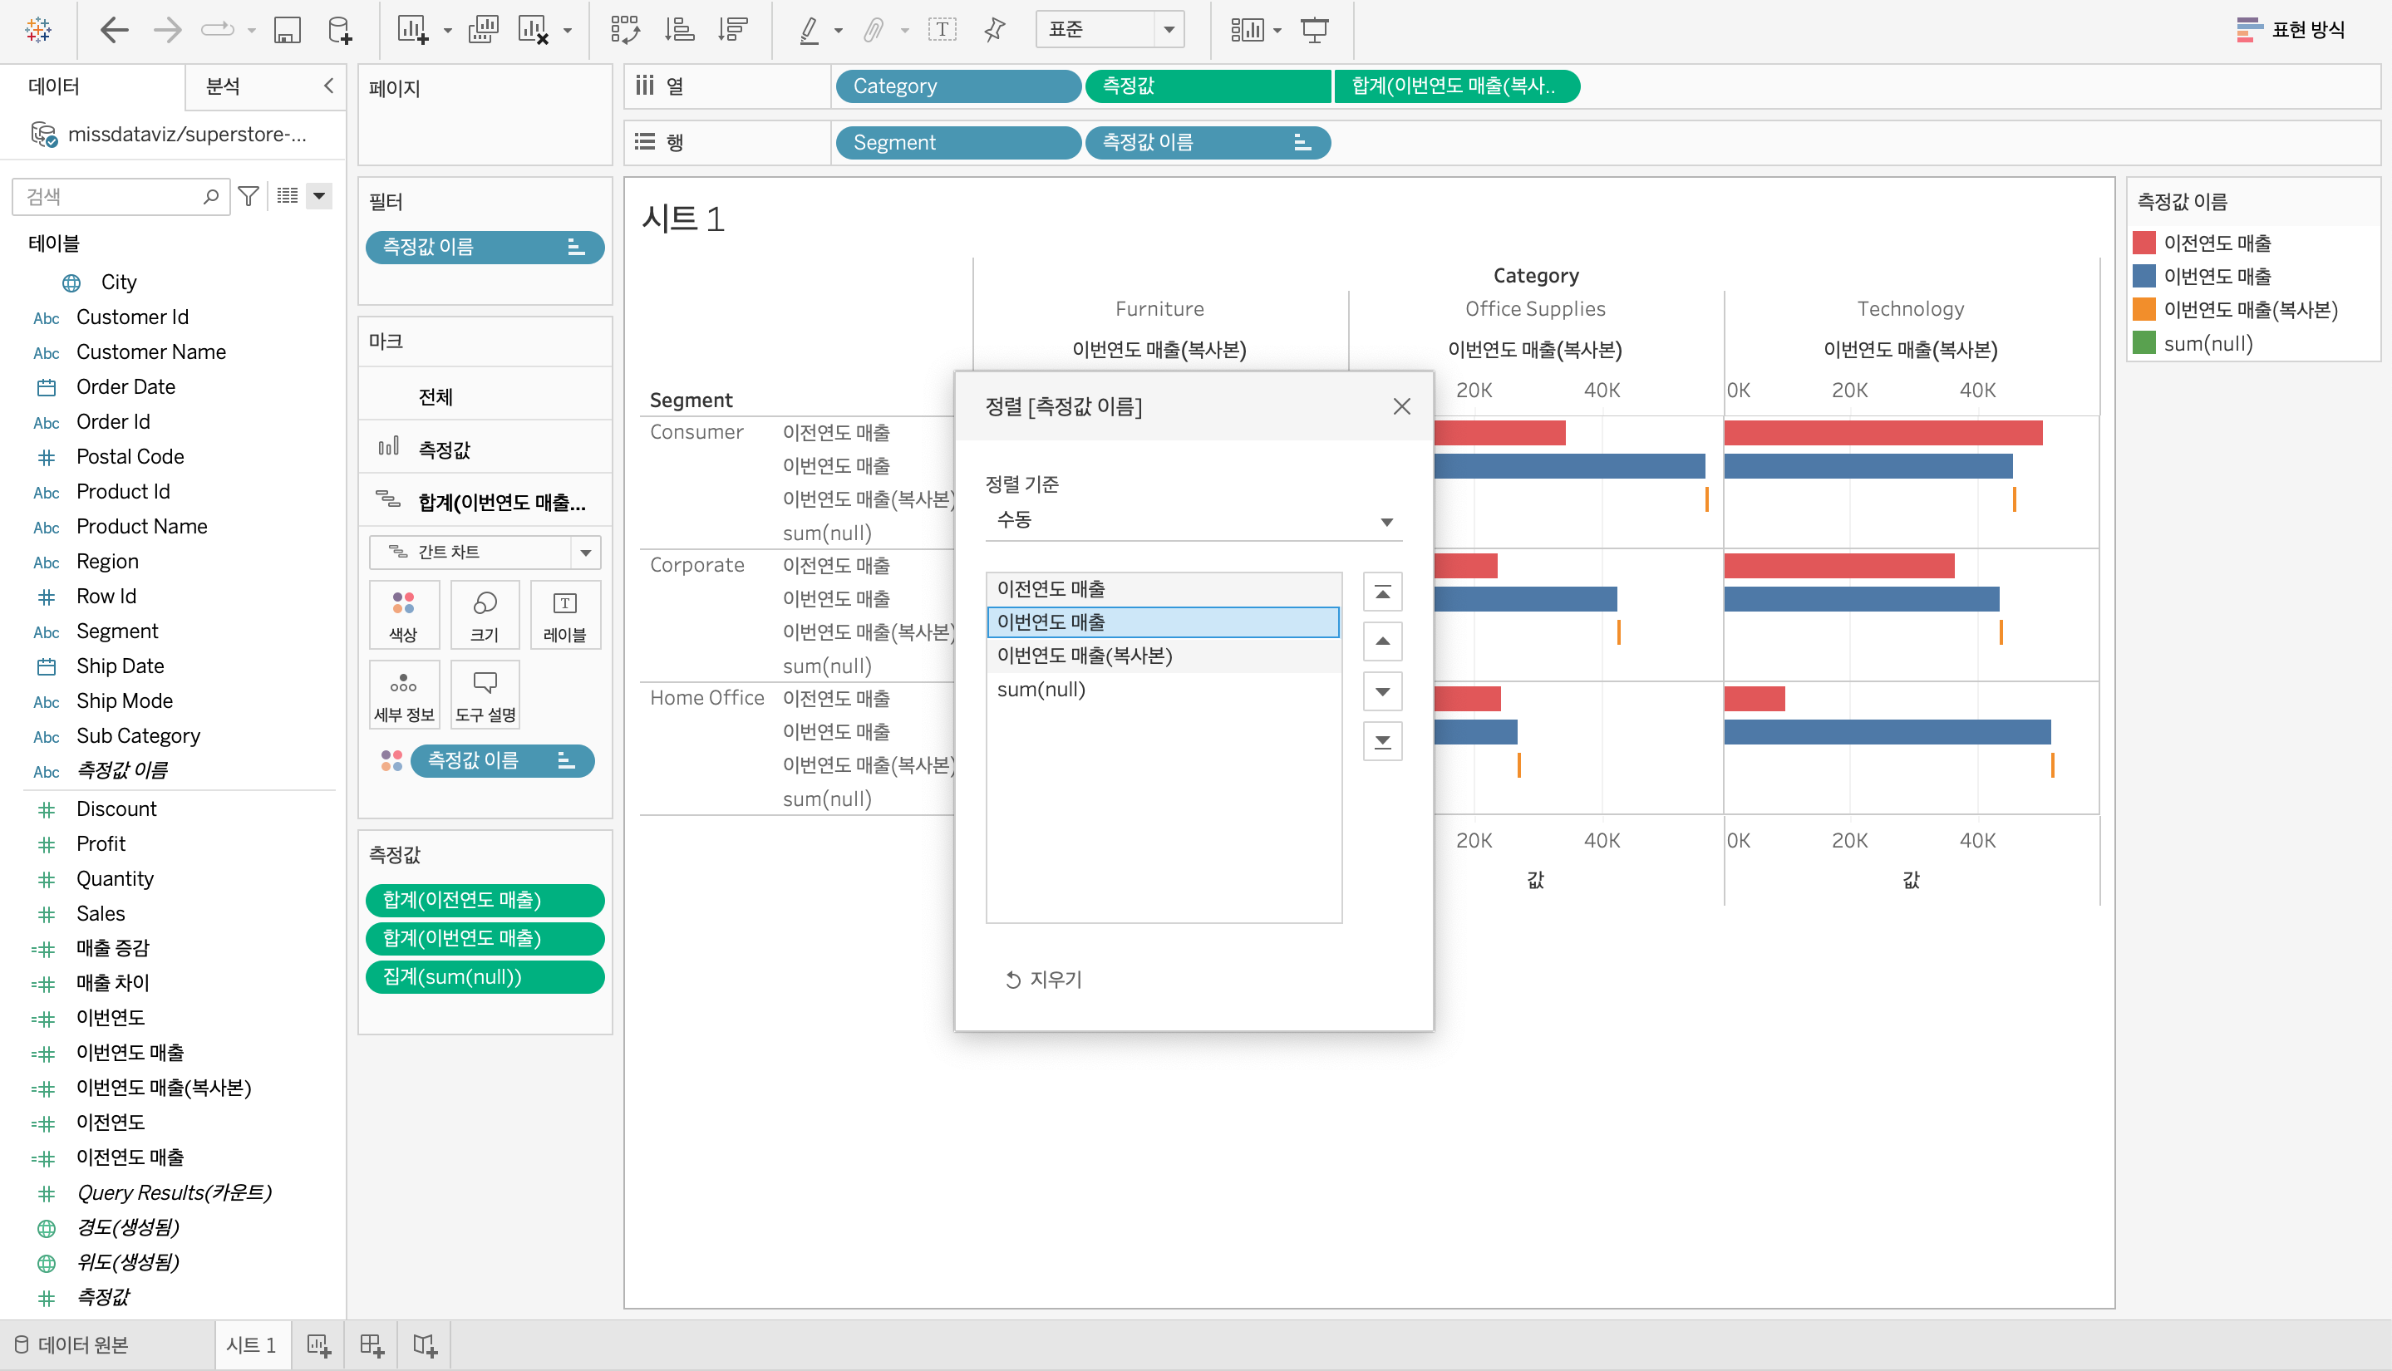Image resolution: width=2392 pixels, height=1371 pixels.
Task: Select 이전연도 매출 in sort list
Action: (x=1163, y=588)
